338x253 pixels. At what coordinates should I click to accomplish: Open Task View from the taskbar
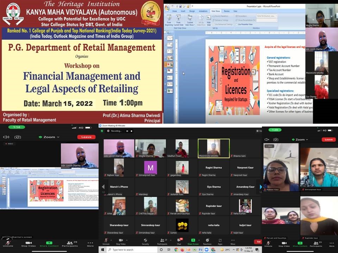click(x=169, y=249)
